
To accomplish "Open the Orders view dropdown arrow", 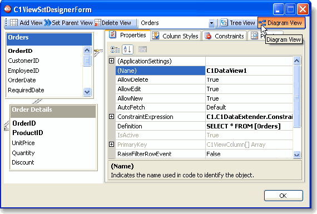I will coord(211,23).
